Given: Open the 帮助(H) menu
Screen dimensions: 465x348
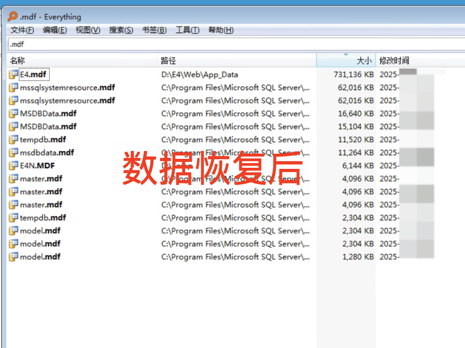Looking at the screenshot, I should click(x=221, y=30).
